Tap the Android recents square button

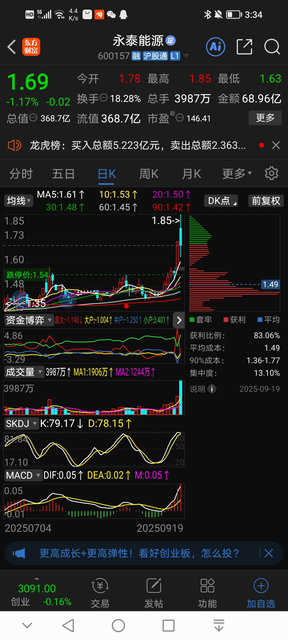tap(169, 626)
